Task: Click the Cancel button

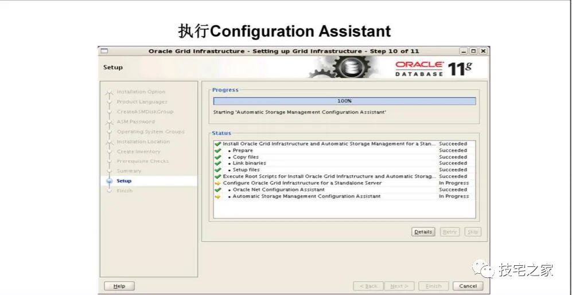Action: (468, 286)
